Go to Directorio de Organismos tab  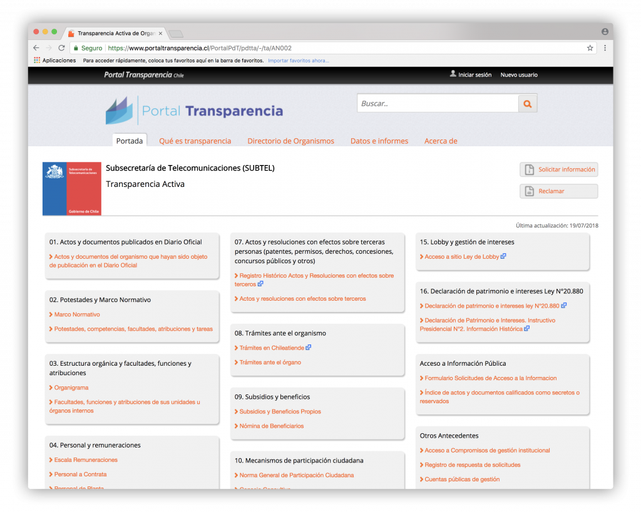coord(290,141)
